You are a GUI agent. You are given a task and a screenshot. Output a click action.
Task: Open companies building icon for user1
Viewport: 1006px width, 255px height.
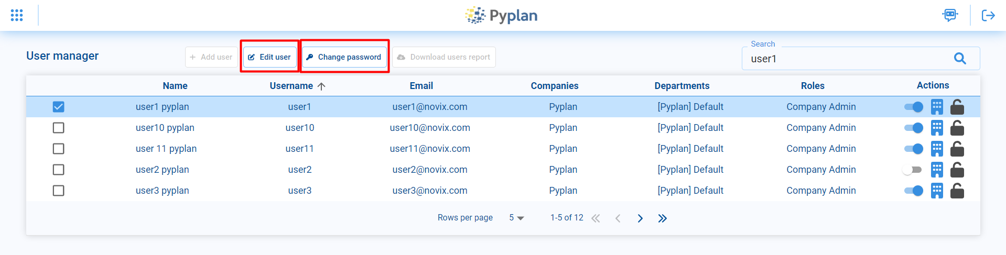[937, 107]
